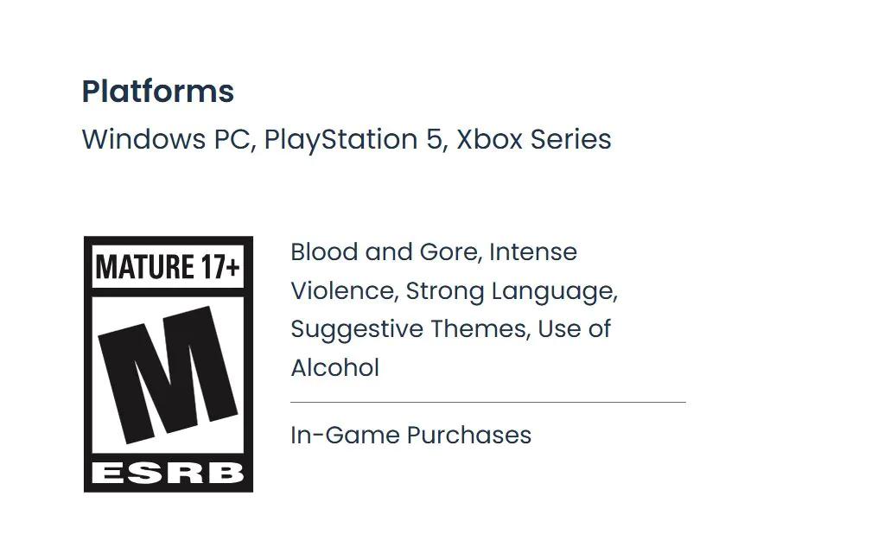Click the large M letter in the badge
The image size is (878, 560).
click(168, 373)
